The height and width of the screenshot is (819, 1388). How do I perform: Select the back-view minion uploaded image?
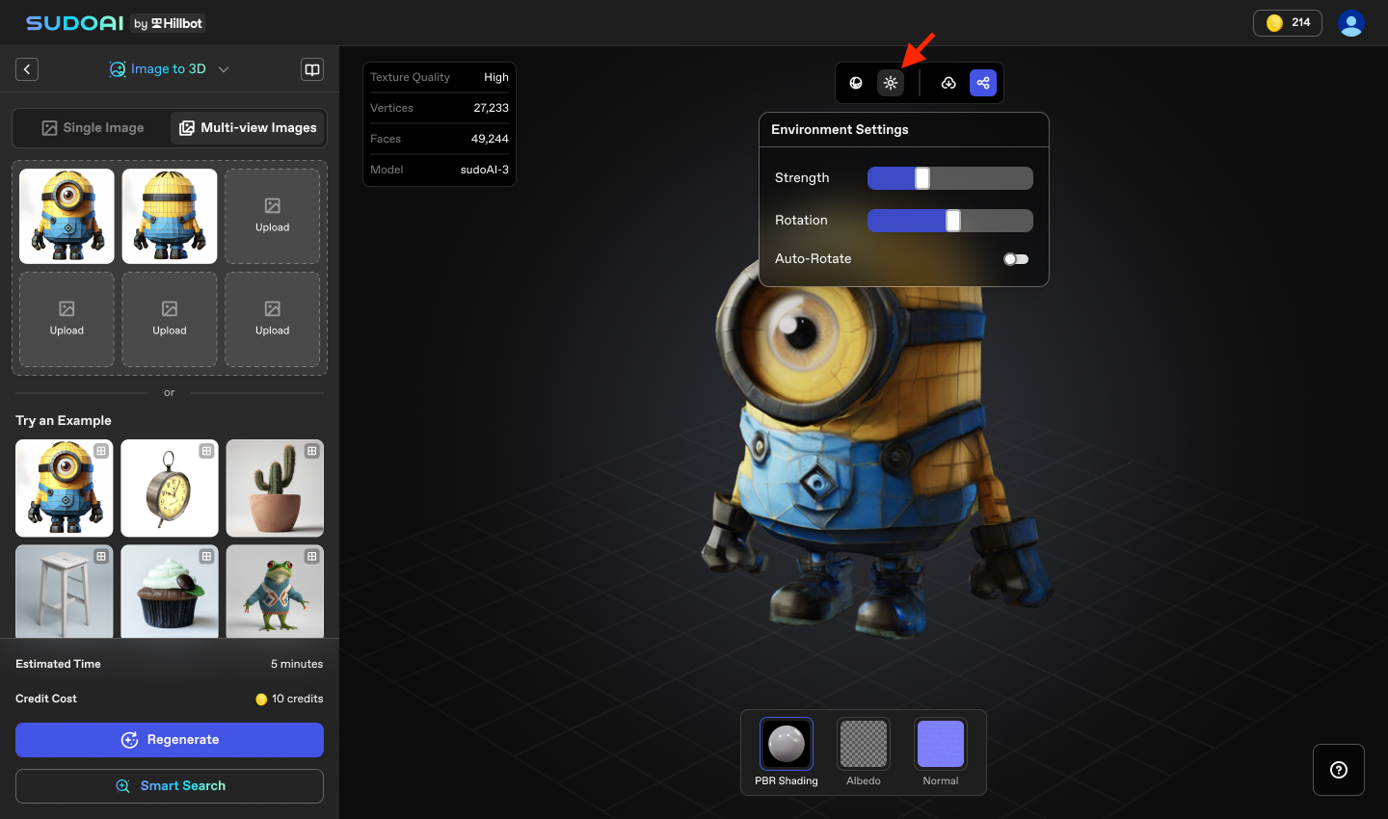coord(170,216)
